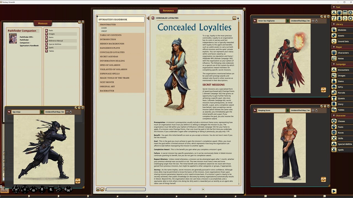Screen dimensions: 353x198
Task: Click the next page arrow in the reference window
Action: pyautogui.click(x=203, y=189)
